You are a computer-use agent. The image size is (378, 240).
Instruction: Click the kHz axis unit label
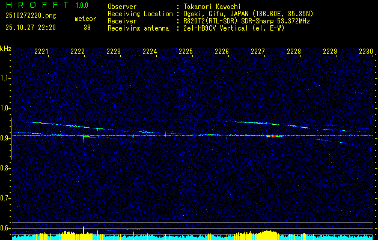5,48
